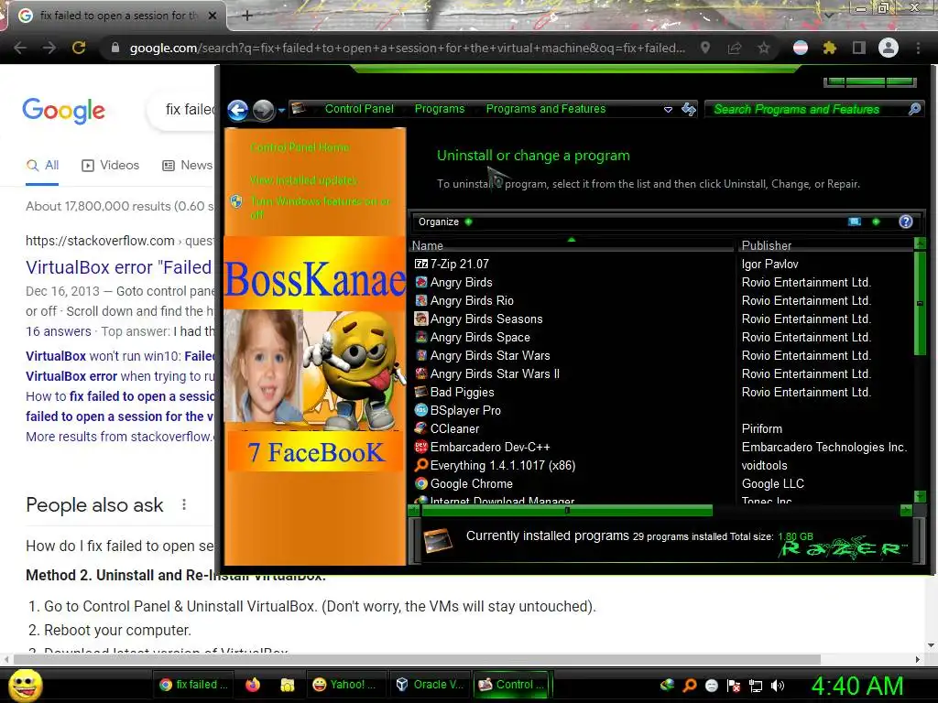Switch to Videos tab on Google results
Image resolution: width=938 pixels, height=703 pixels.
coord(111,165)
